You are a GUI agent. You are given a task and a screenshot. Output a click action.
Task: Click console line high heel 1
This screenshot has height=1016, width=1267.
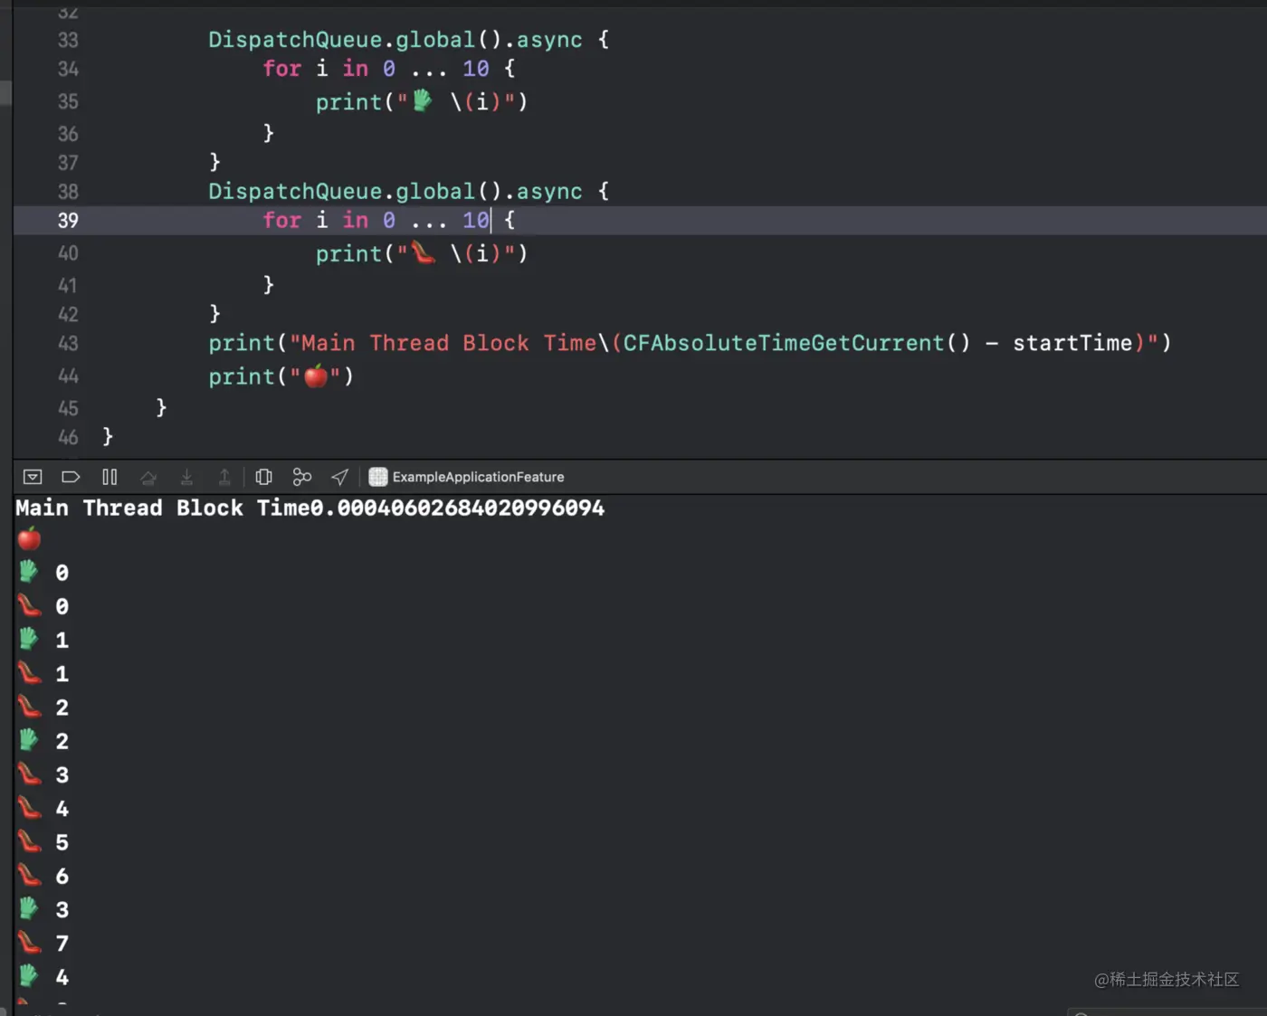43,673
